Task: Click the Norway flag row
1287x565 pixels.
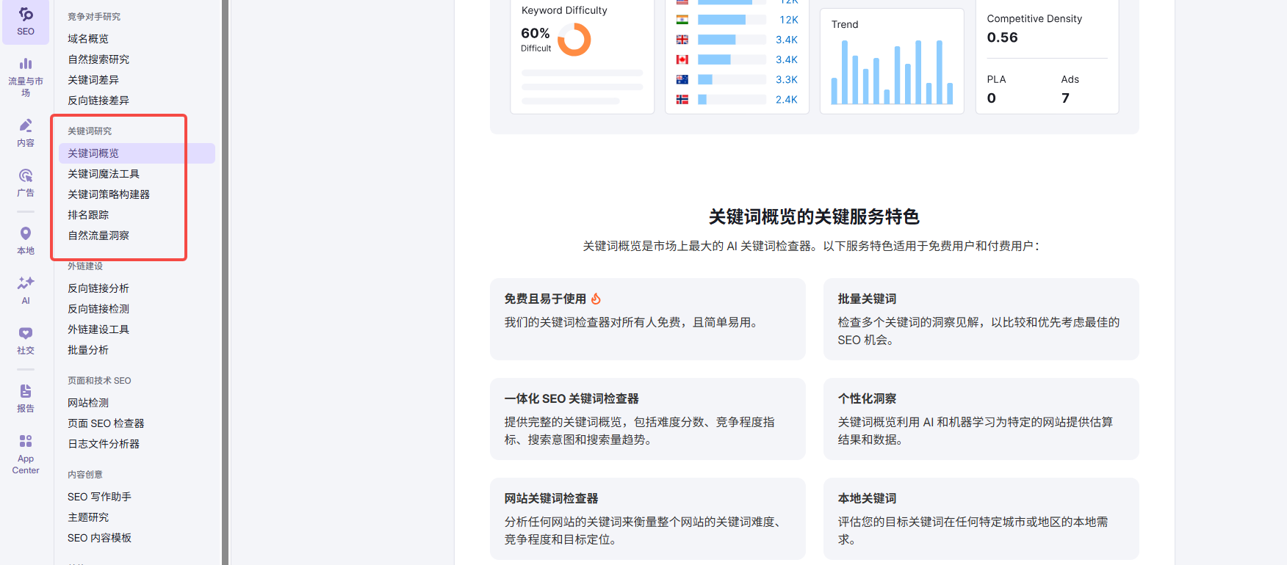Action: [737, 99]
